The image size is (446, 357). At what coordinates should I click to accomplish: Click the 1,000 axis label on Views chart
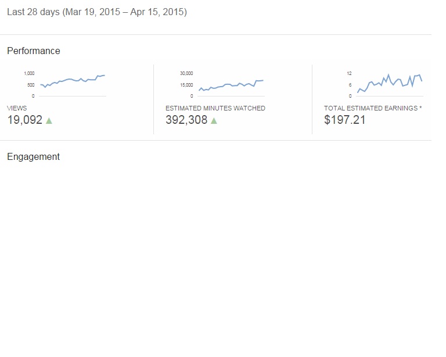(x=29, y=73)
